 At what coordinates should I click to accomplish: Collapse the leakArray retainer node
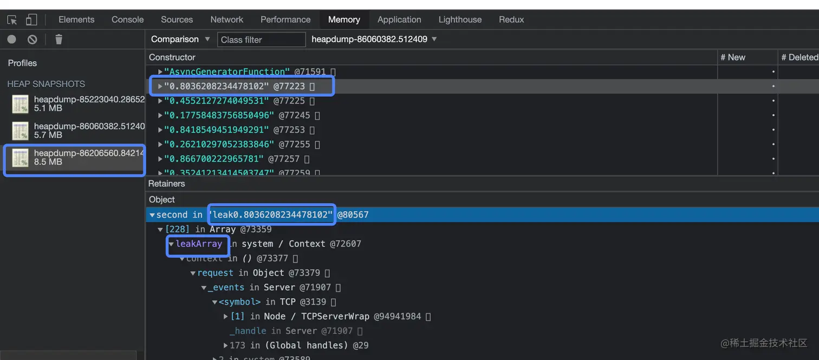171,244
